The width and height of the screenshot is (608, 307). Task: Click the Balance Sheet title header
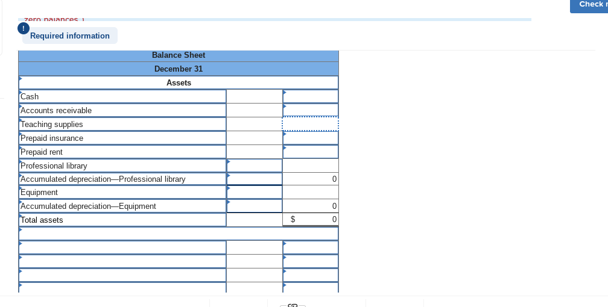179,55
